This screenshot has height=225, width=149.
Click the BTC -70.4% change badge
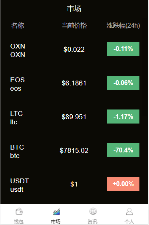[123, 150]
